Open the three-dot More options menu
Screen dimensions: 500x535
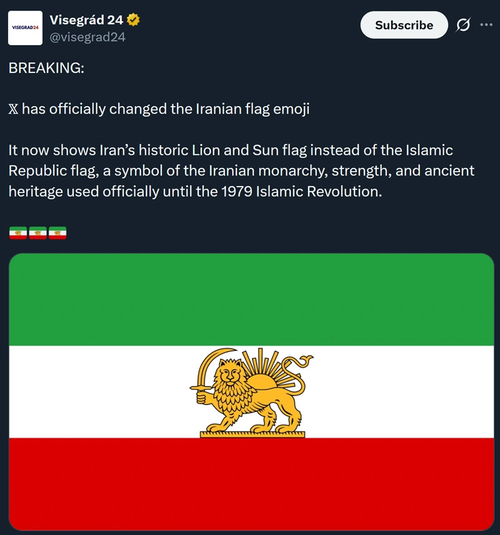coord(486,25)
